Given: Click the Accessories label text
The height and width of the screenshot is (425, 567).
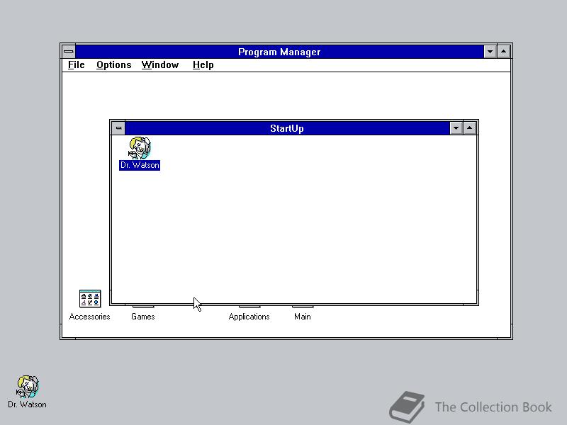Looking at the screenshot, I should pos(90,317).
